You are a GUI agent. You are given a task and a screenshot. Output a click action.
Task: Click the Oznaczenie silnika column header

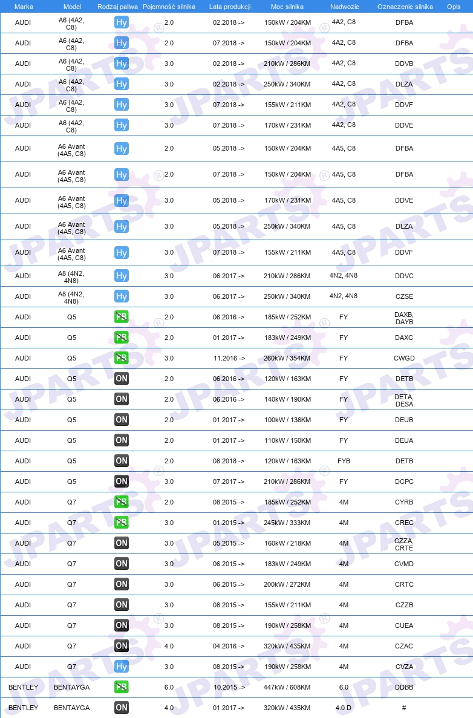click(x=405, y=7)
